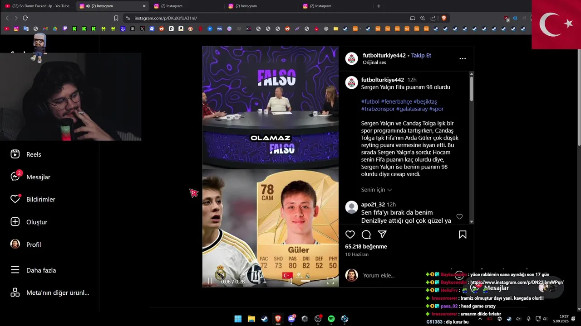
Task: Open the Gmail bookmark
Action: (x=45, y=29)
